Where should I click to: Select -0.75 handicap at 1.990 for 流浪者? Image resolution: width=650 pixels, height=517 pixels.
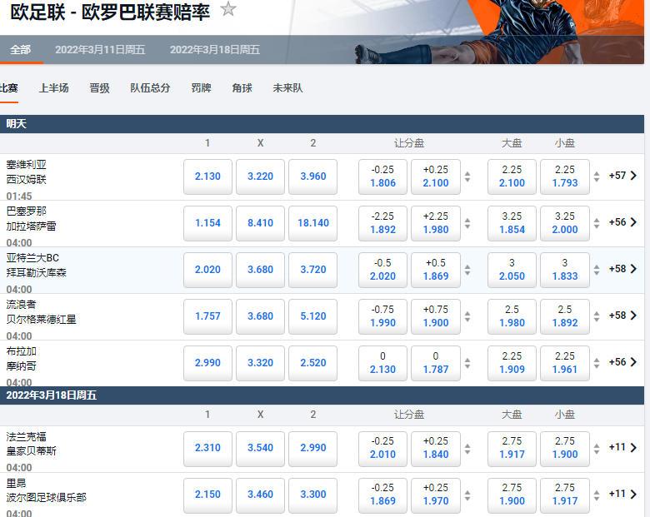382,316
